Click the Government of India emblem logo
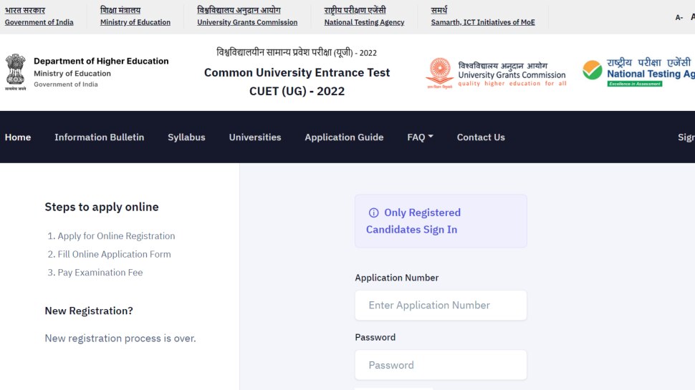Image resolution: width=695 pixels, height=390 pixels. tap(16, 72)
